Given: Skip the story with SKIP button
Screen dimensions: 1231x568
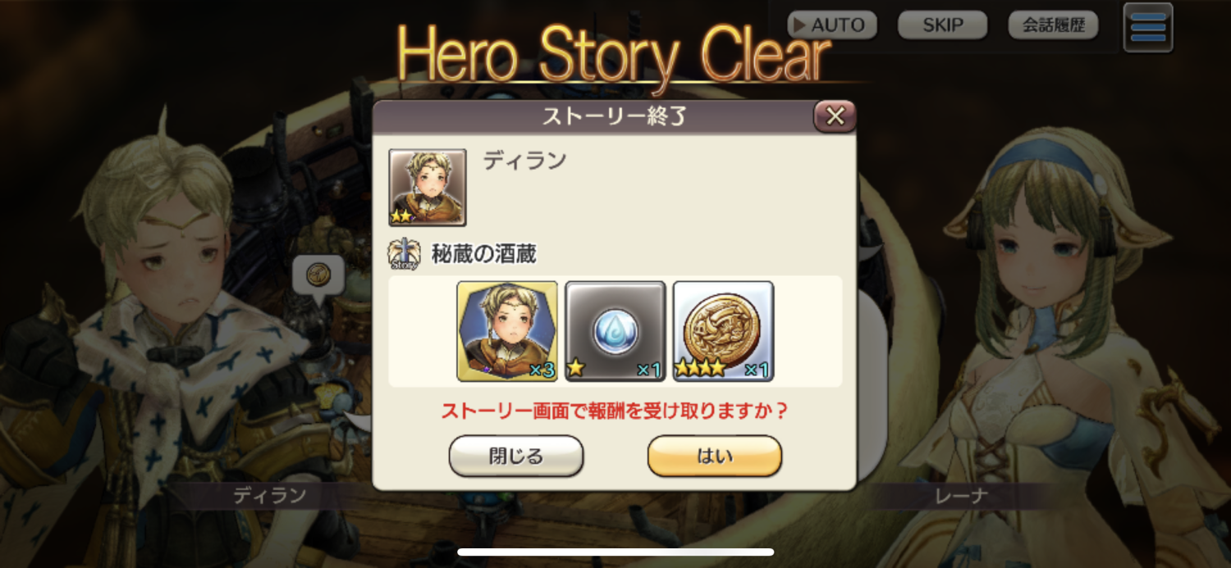Looking at the screenshot, I should click(942, 25).
